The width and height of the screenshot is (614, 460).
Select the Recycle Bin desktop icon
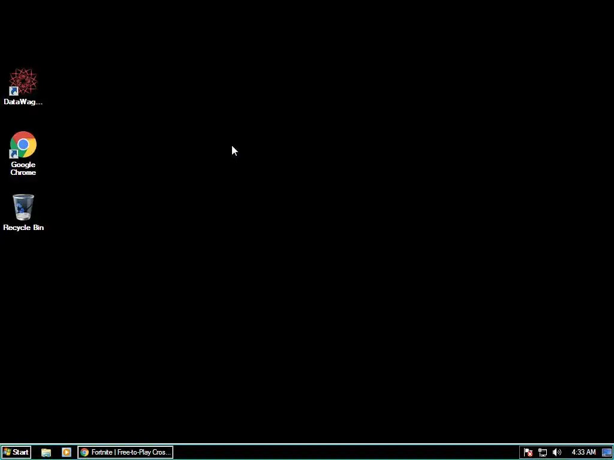(x=23, y=213)
